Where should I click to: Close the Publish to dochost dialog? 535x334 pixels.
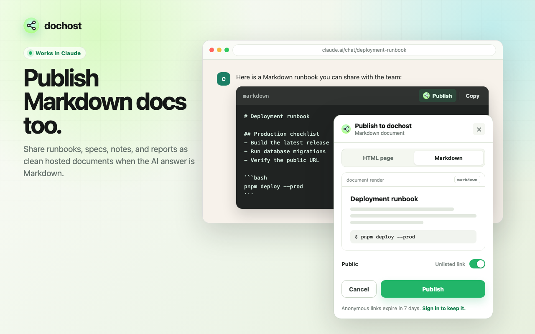[x=479, y=129]
